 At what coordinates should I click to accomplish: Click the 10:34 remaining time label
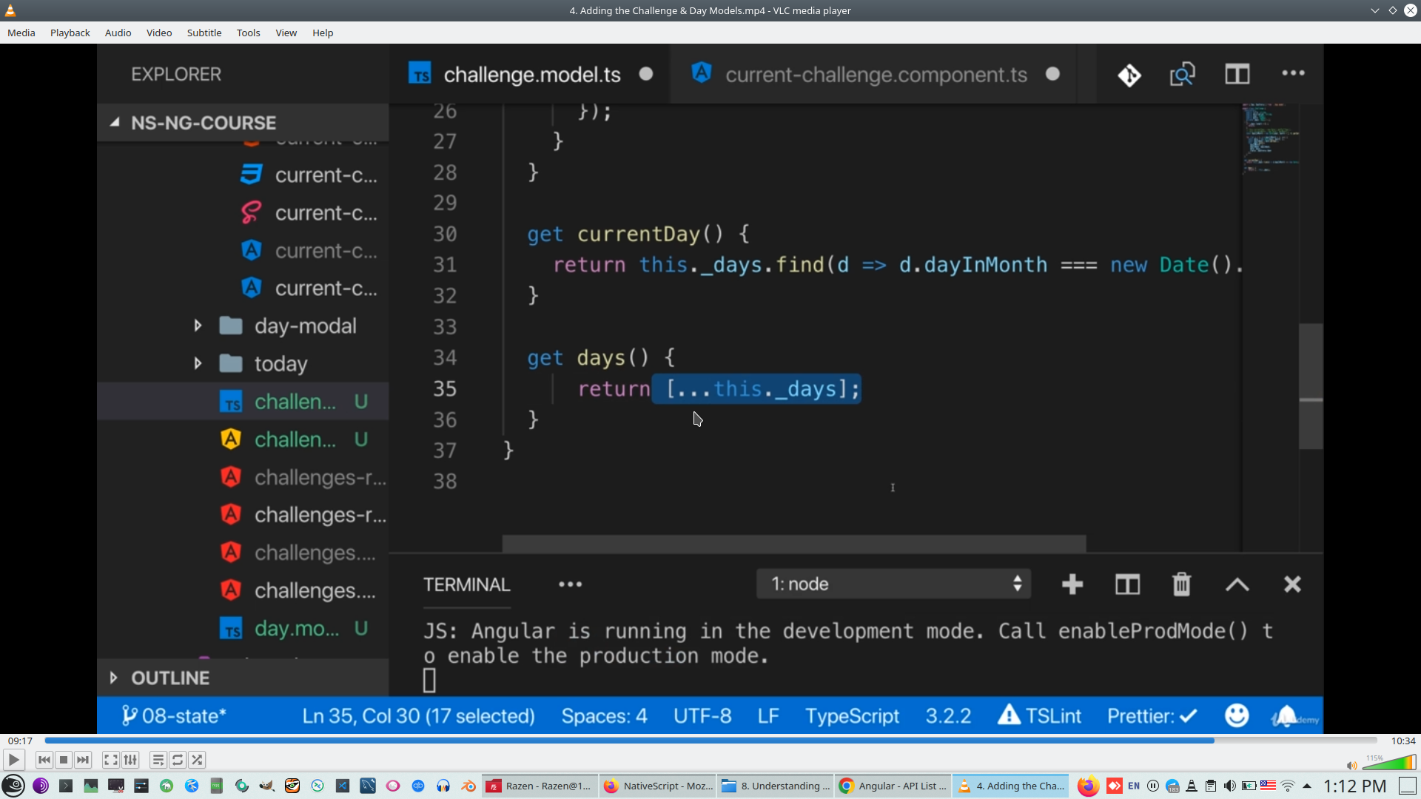coord(1402,741)
